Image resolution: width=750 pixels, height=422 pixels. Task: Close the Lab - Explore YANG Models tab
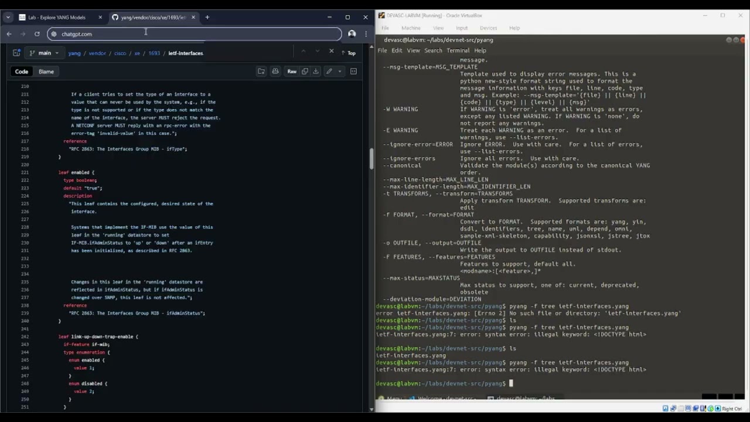click(x=100, y=18)
